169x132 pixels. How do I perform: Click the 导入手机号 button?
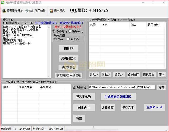pyautogui.click(x=84, y=97)
